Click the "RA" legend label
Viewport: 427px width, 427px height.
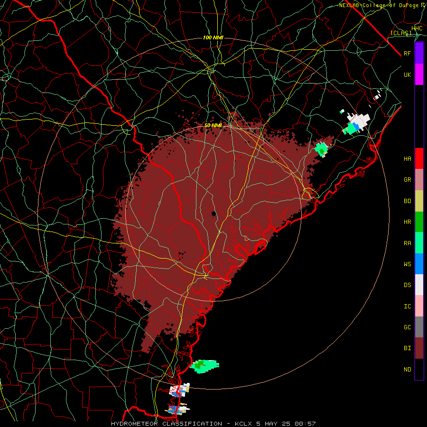[x=408, y=243]
